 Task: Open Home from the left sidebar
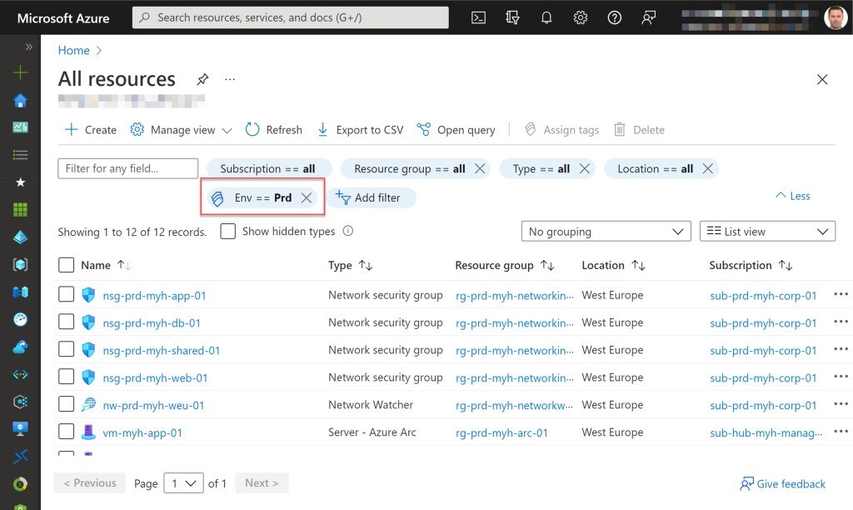click(x=20, y=101)
